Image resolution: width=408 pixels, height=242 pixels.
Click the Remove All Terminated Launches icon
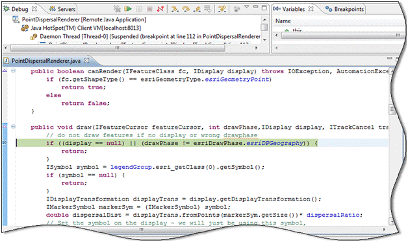tap(117, 9)
